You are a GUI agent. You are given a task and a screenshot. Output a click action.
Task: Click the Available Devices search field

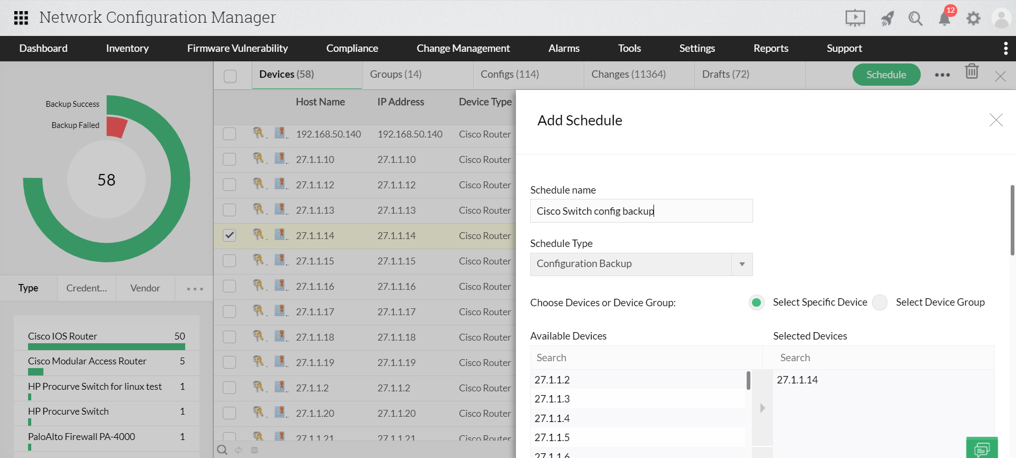coord(646,358)
